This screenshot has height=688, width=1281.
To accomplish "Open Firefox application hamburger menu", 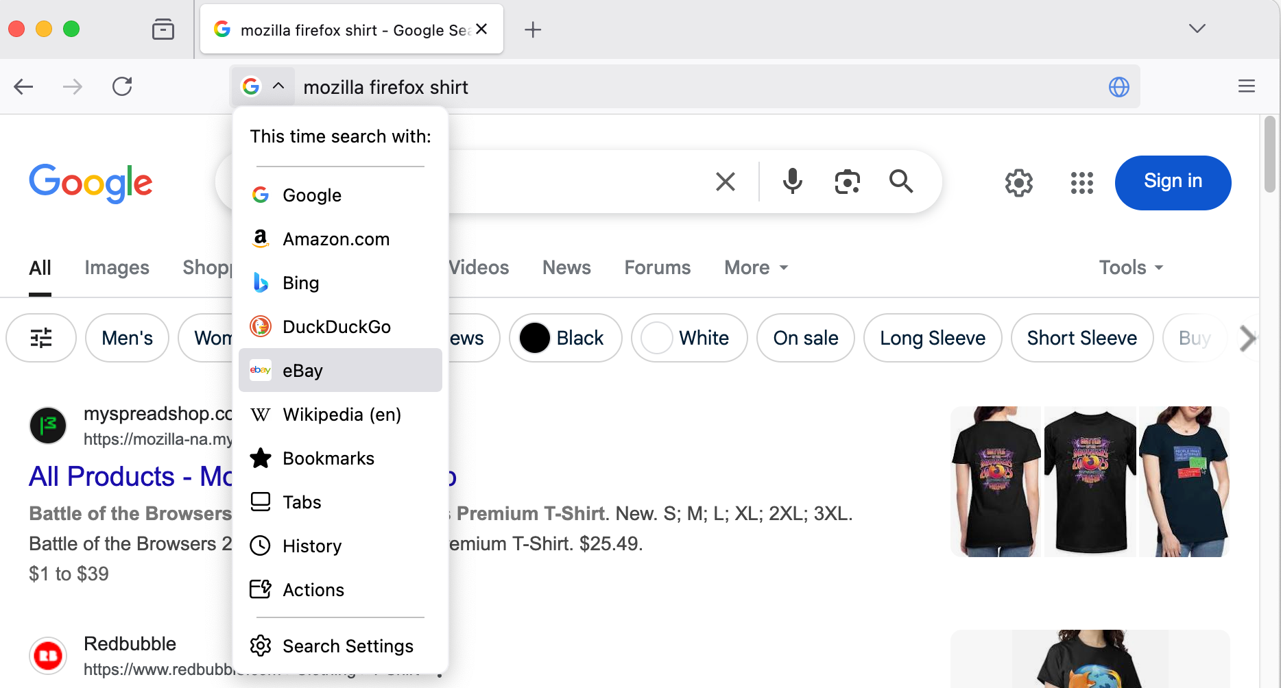I will point(1246,86).
